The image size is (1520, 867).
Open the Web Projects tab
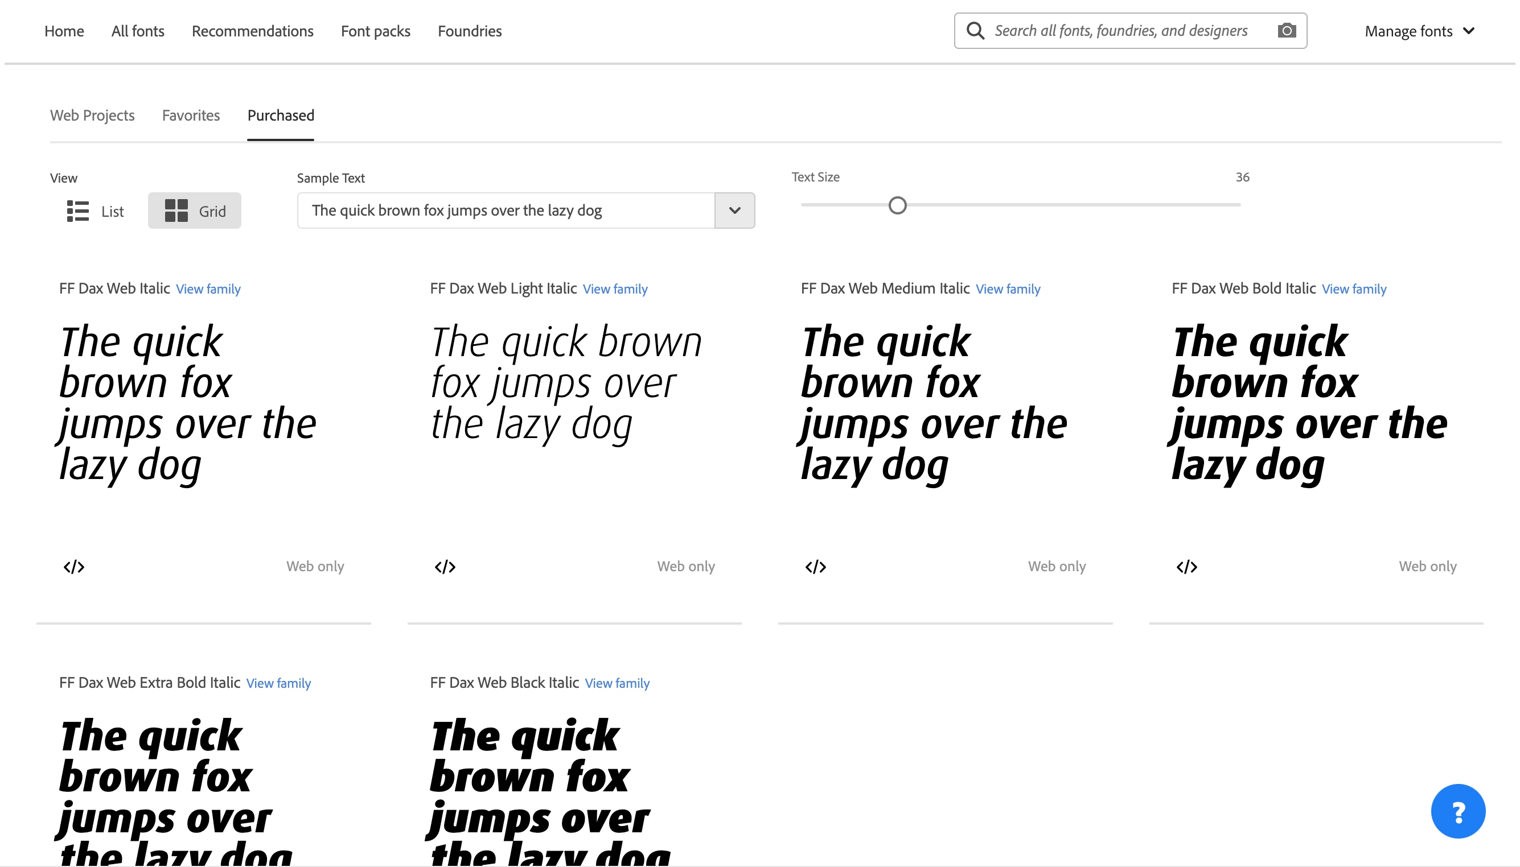[x=92, y=115]
